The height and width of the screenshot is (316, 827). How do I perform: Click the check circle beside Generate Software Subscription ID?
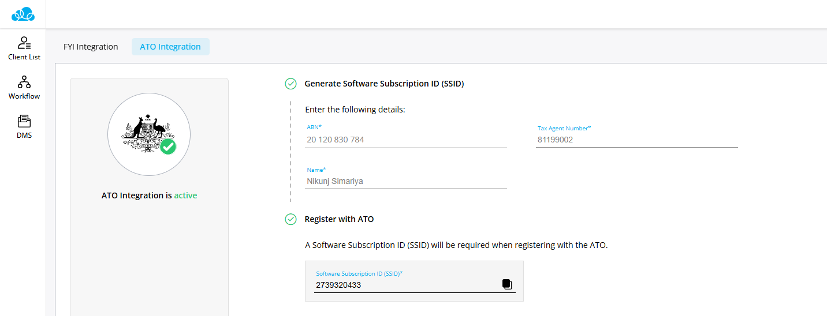point(291,84)
